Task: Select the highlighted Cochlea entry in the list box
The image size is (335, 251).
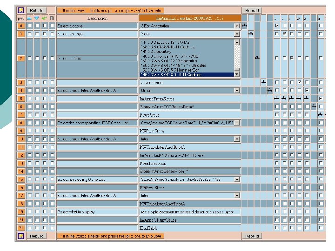Action: pos(187,75)
